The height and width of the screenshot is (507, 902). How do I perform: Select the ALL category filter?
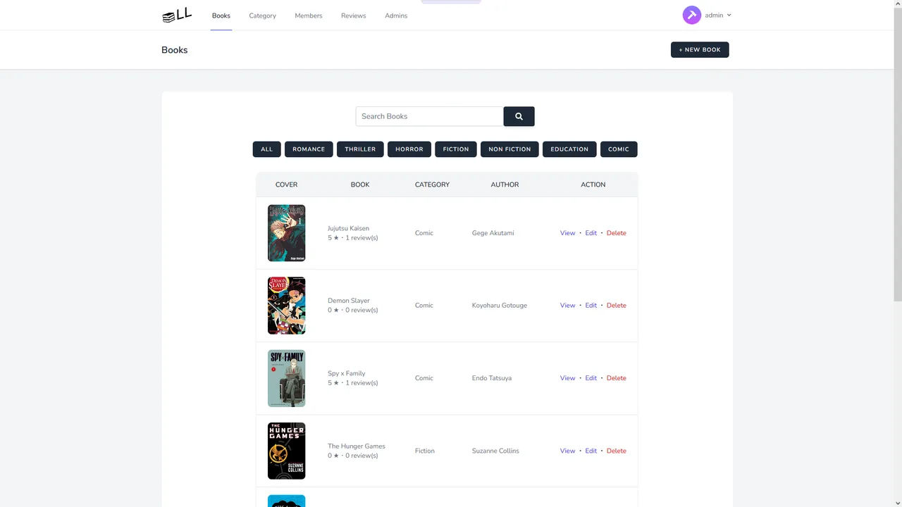(266, 149)
